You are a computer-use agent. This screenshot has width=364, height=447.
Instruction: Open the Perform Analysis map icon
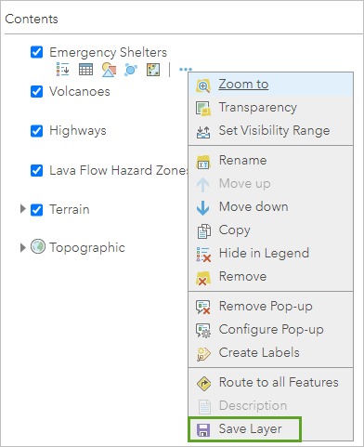(x=153, y=70)
